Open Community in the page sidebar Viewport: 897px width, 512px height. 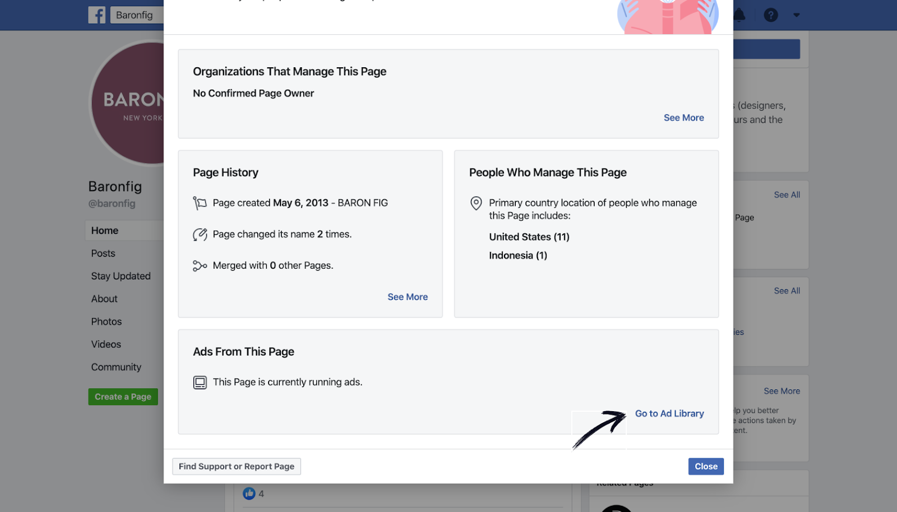116,367
